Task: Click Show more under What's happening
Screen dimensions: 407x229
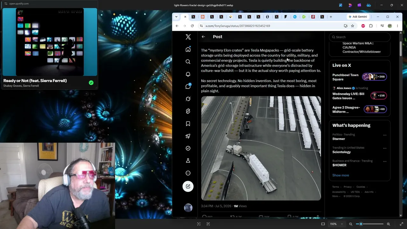Action: (x=341, y=175)
